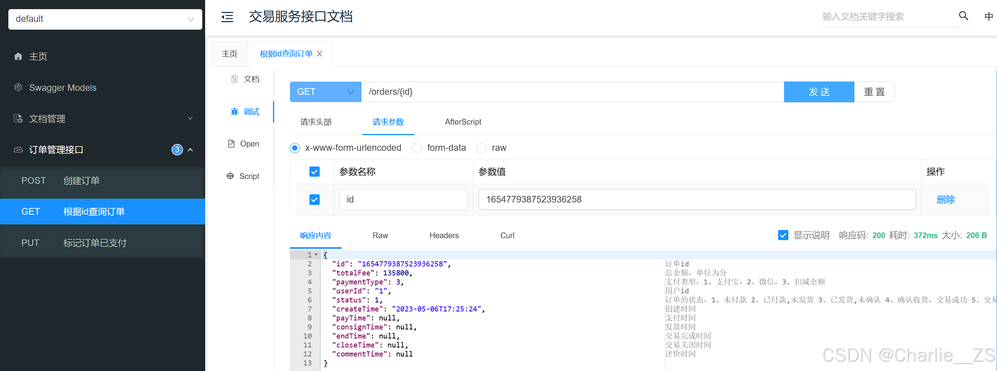Screen dimensions: 997x371
Task: Open PUT 标记订单已支付 endpoint
Action: 102,243
